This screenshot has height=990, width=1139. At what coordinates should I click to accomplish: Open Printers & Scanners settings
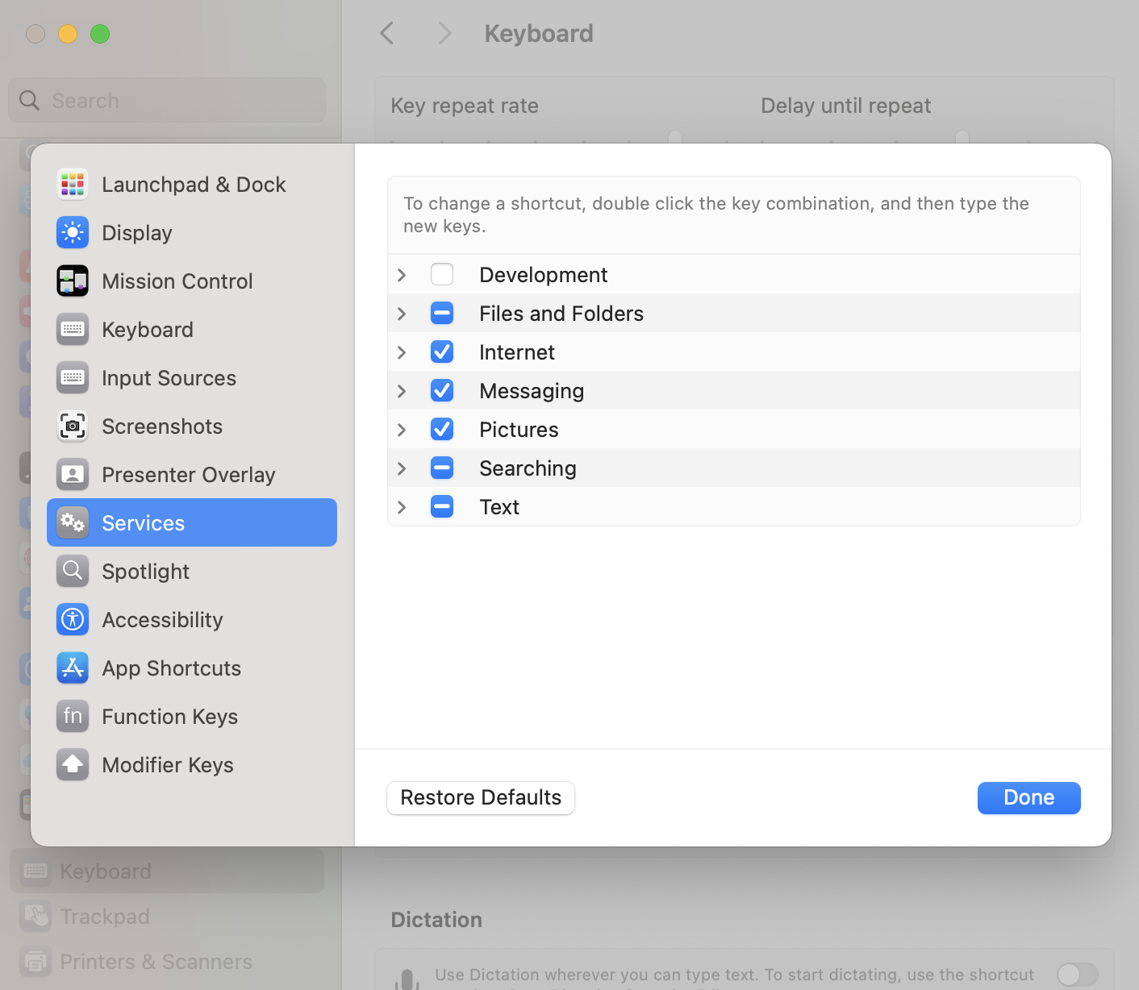tap(167, 961)
